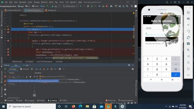Click the Step Over icon in debugger toolbar
The width and height of the screenshot is (194, 109).
[x=36, y=69]
